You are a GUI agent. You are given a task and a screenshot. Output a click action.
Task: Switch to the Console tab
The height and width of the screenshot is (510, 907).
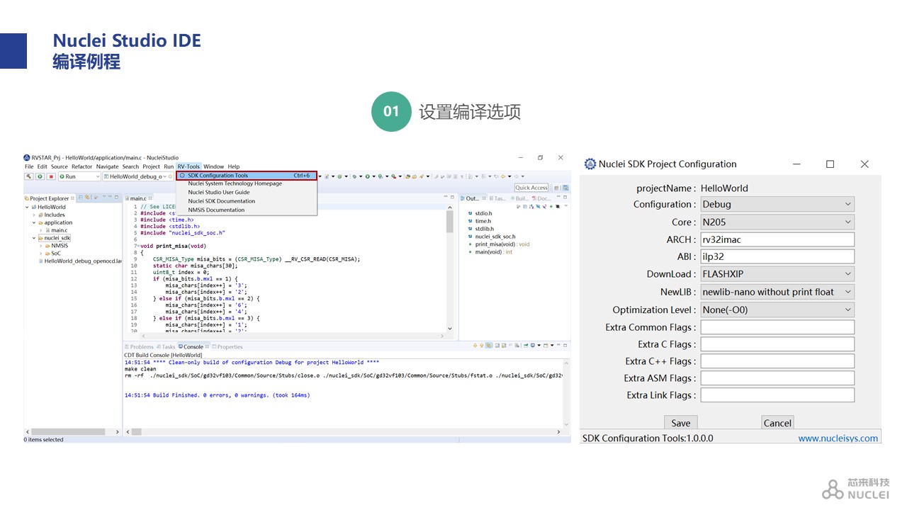[193, 347]
